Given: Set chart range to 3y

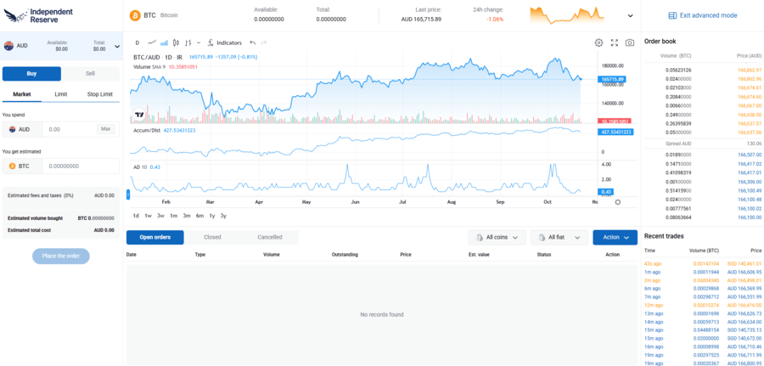Looking at the screenshot, I should pyautogui.click(x=223, y=216).
